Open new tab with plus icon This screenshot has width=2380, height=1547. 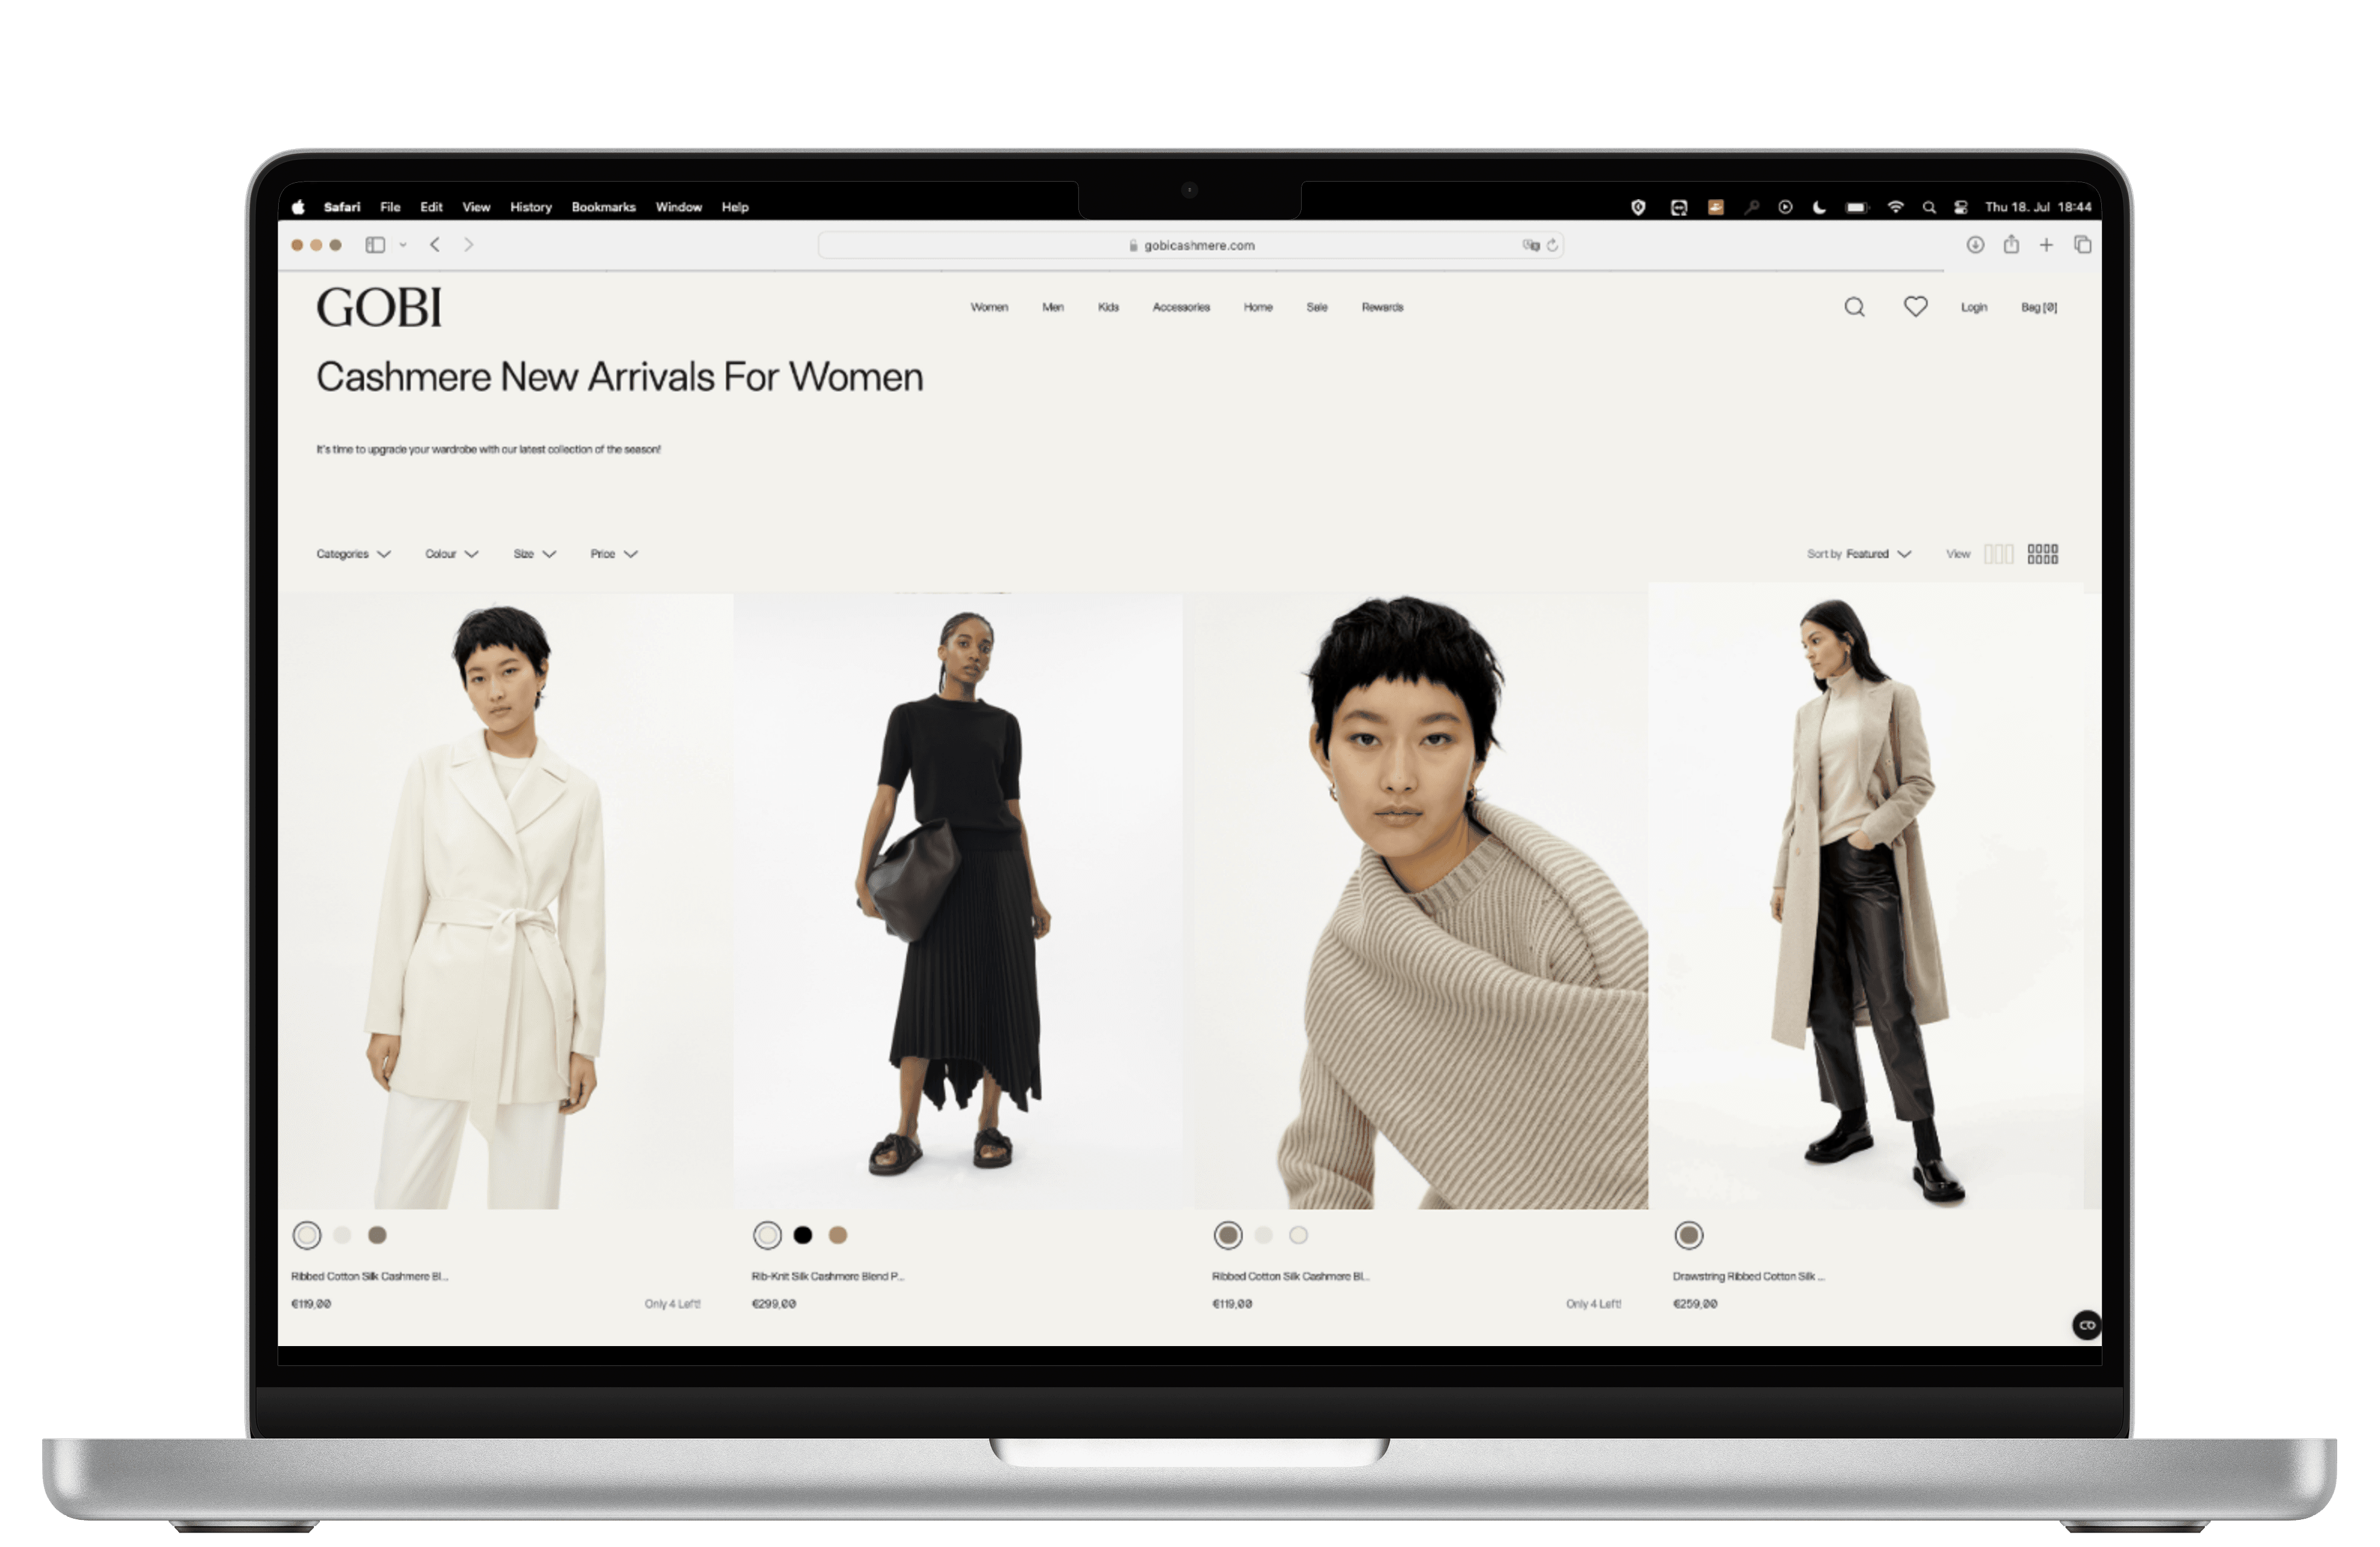(x=2047, y=245)
